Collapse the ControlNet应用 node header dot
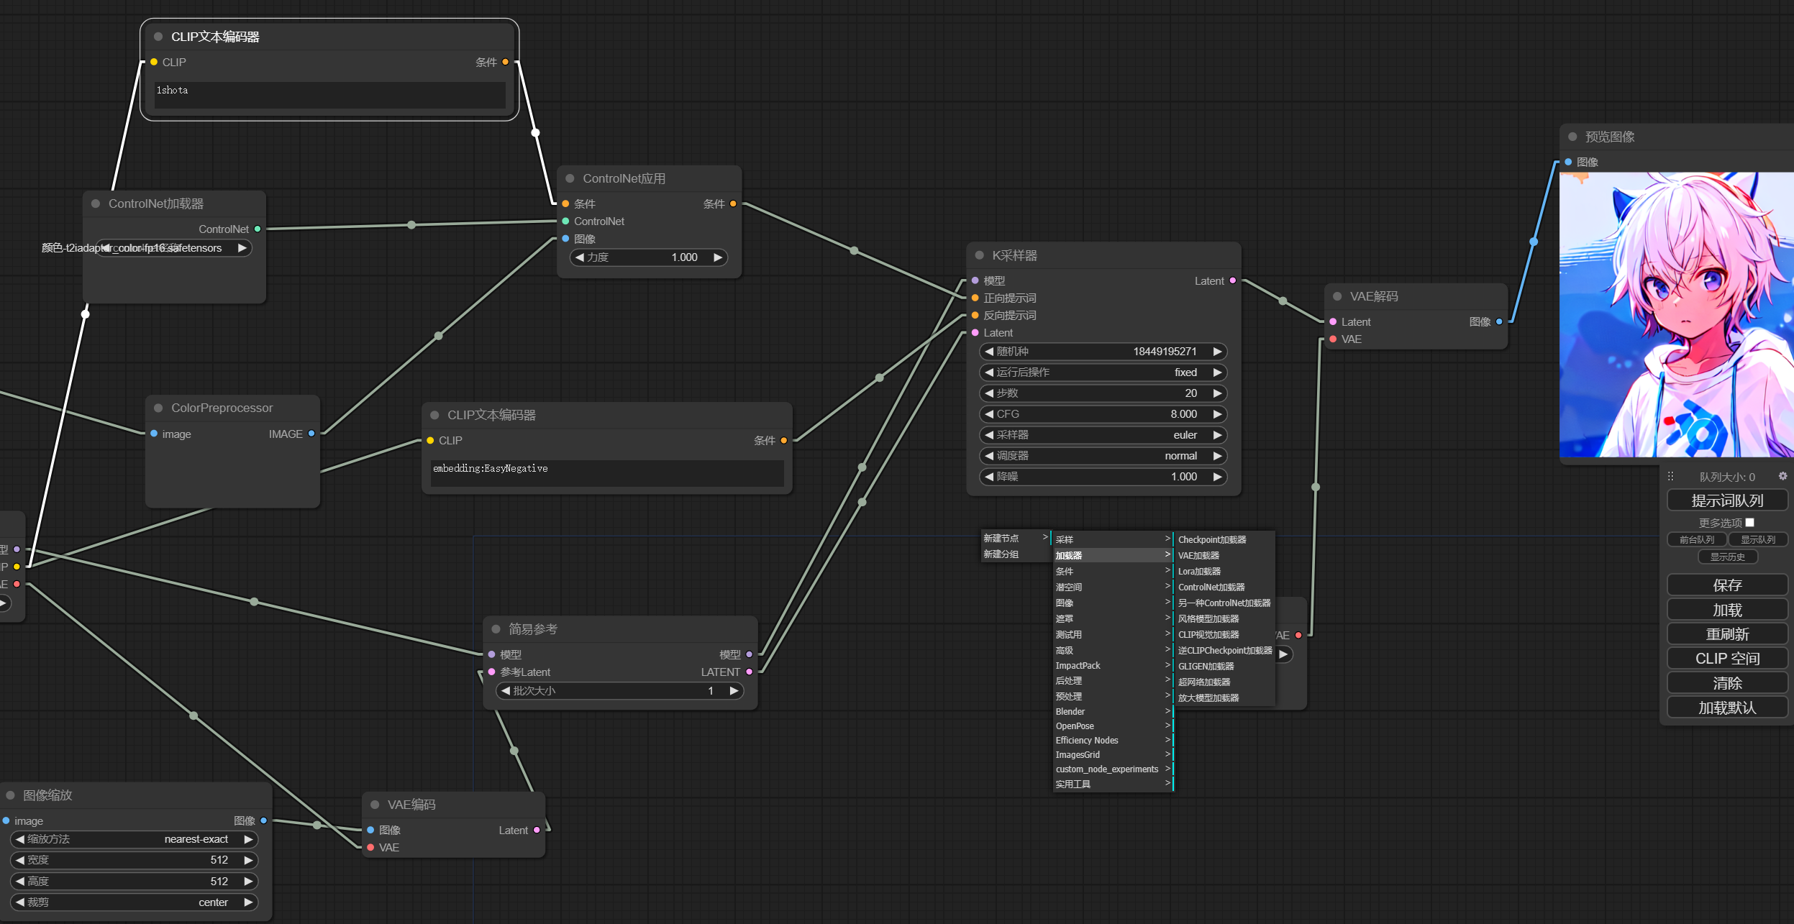Viewport: 1794px width, 924px height. pyautogui.click(x=569, y=178)
